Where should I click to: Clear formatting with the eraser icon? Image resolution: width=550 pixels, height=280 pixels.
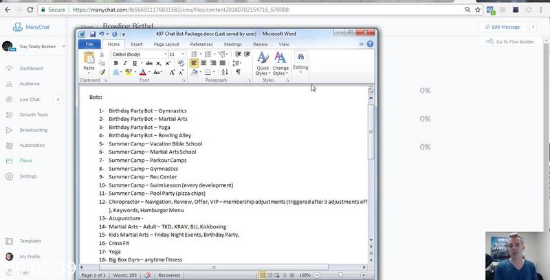[x=181, y=63]
